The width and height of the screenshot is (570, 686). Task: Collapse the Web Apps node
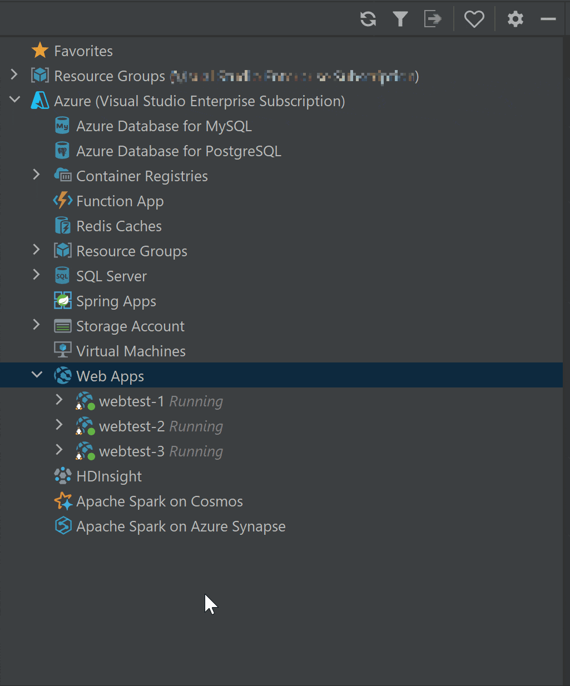37,375
